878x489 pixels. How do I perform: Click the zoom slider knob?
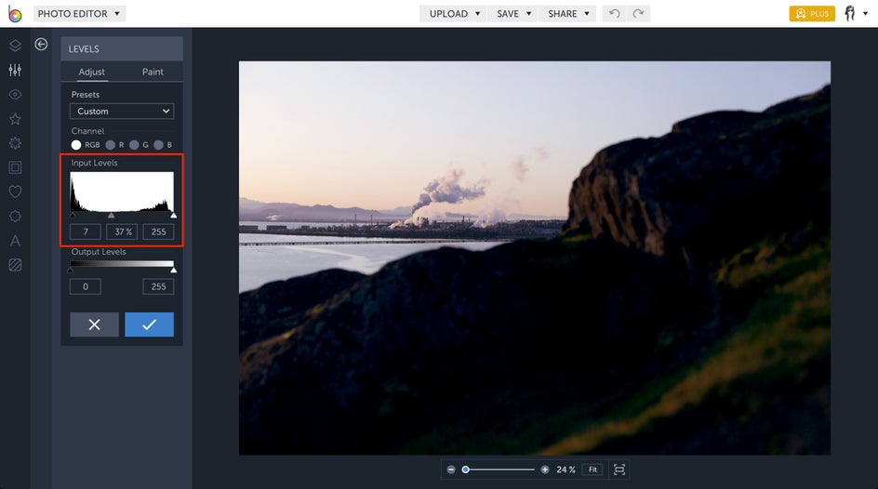[x=465, y=469]
